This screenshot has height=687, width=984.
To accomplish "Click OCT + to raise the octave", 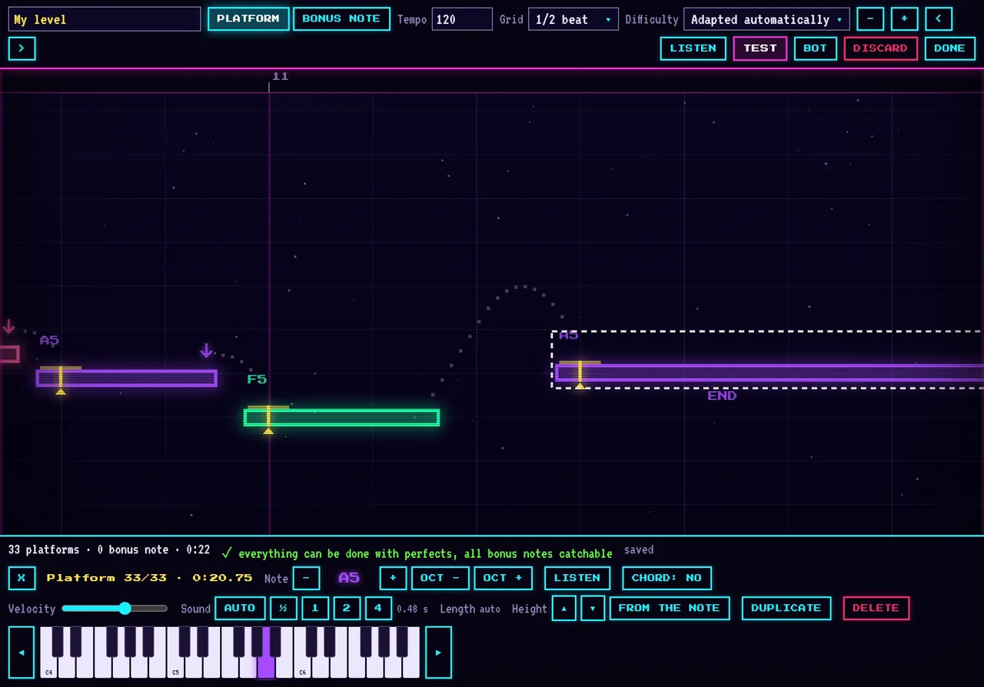I will [503, 578].
